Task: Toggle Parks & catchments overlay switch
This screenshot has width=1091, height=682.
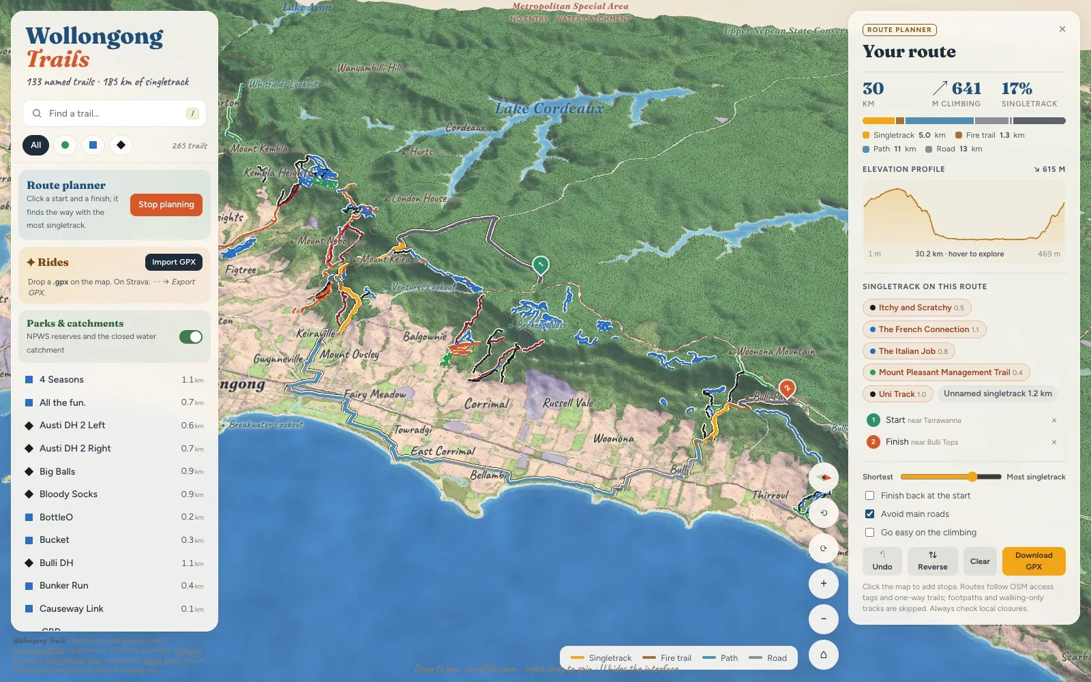Action: pos(191,337)
